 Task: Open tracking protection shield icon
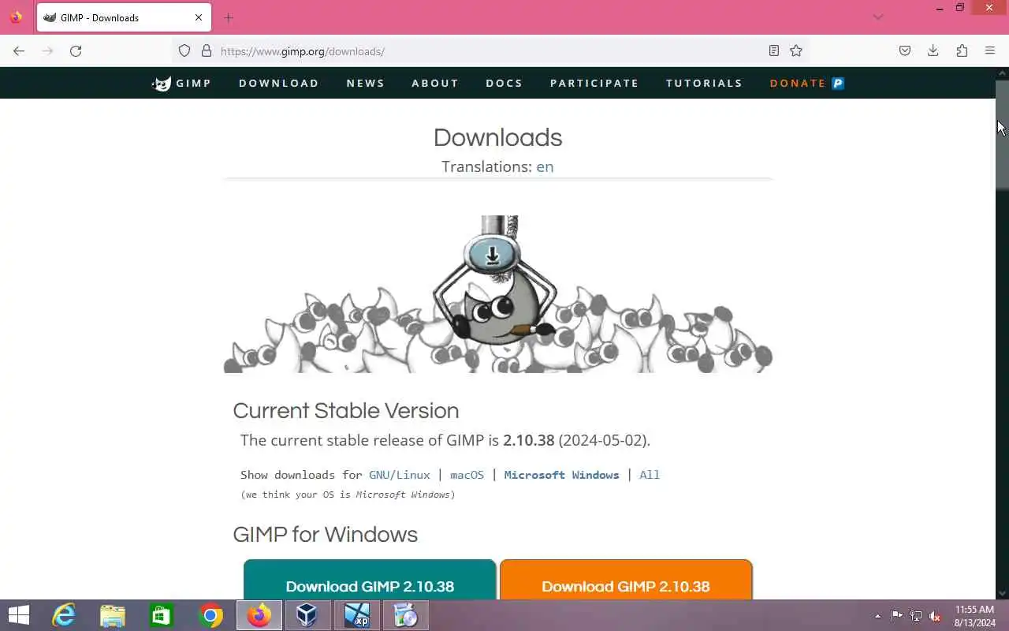[x=184, y=51]
